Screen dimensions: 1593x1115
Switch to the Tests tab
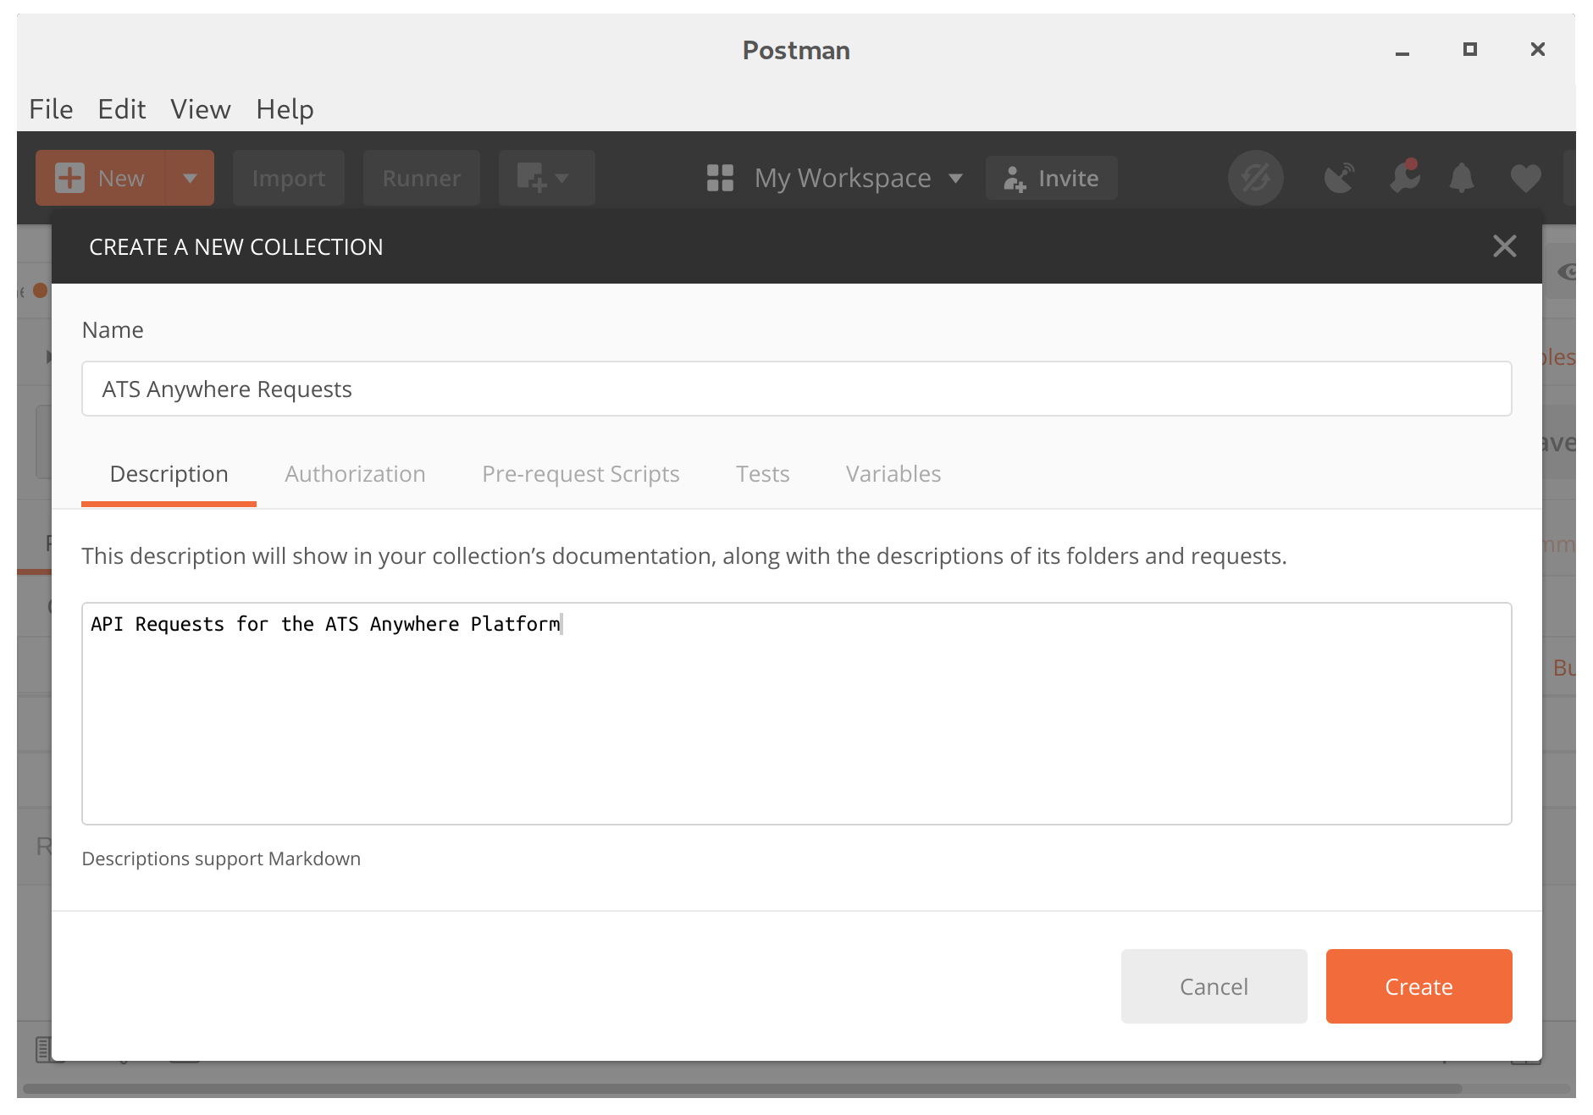[762, 474]
